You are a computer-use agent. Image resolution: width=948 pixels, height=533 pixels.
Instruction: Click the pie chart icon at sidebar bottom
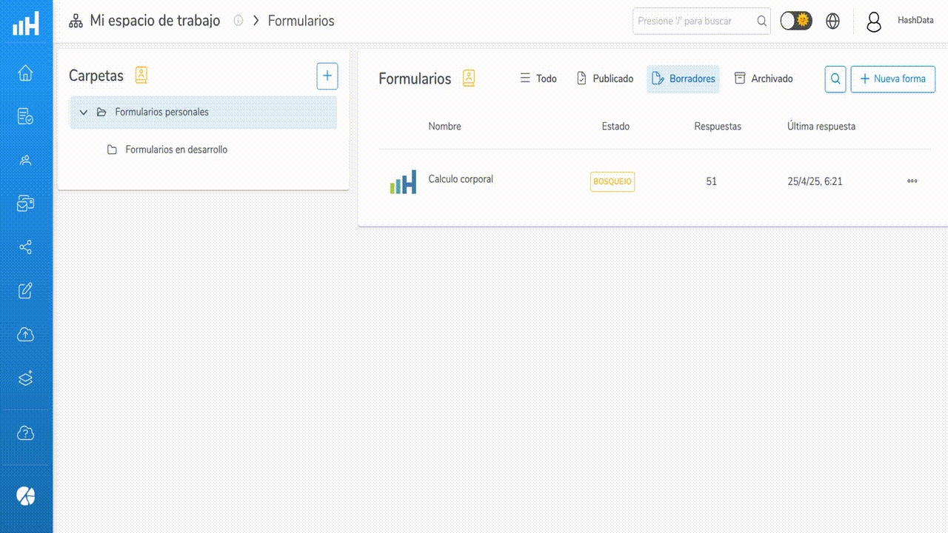coord(26,496)
